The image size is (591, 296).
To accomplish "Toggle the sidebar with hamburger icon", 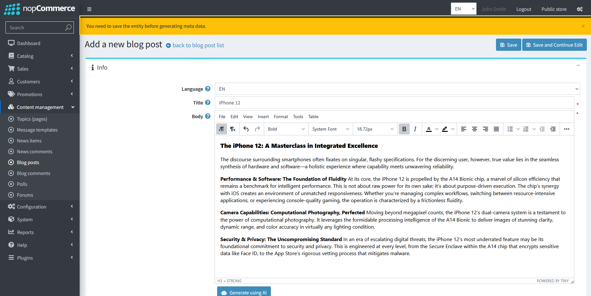I will pyautogui.click(x=89, y=9).
